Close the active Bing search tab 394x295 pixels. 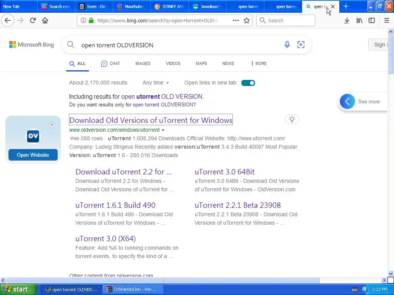tap(333, 7)
